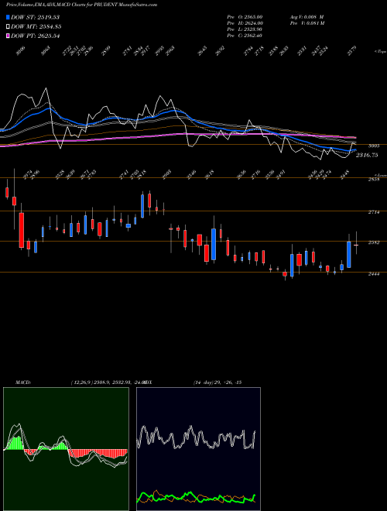Click the white DOW MT legend swatch
Screen dimensions: 387x511
click(8, 27)
